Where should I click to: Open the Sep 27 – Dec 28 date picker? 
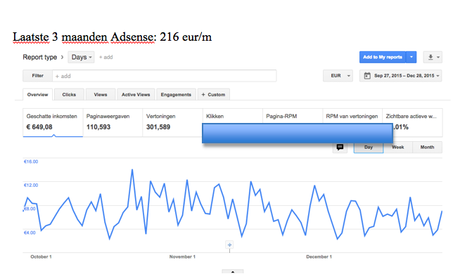tap(401, 76)
